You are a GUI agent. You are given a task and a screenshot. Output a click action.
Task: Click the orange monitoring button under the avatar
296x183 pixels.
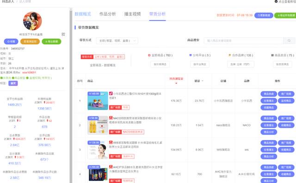[x=30, y=42]
